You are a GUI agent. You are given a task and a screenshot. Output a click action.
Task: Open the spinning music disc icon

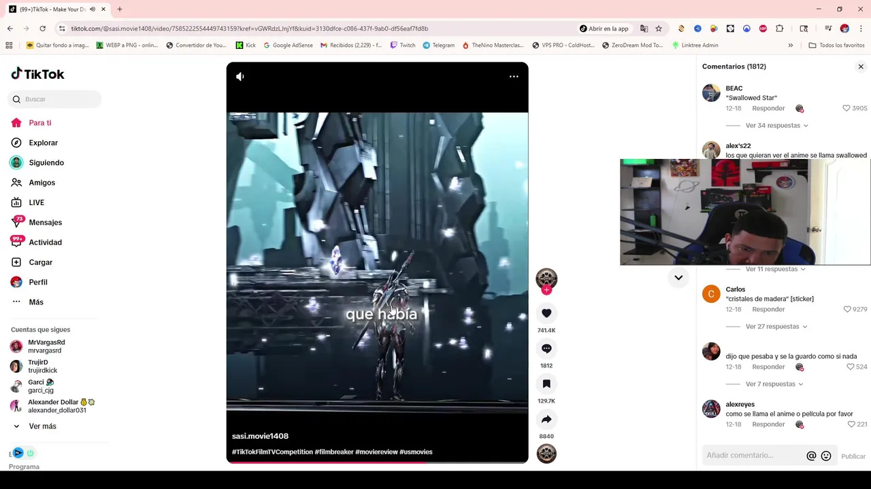pos(546,453)
